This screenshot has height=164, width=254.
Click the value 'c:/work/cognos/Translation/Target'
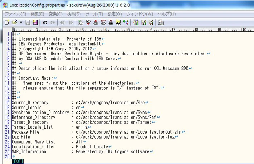pos(113,122)
